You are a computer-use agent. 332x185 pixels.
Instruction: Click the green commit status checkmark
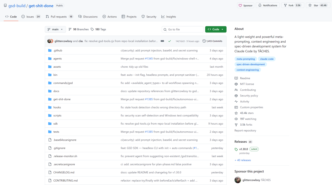coord(169,41)
